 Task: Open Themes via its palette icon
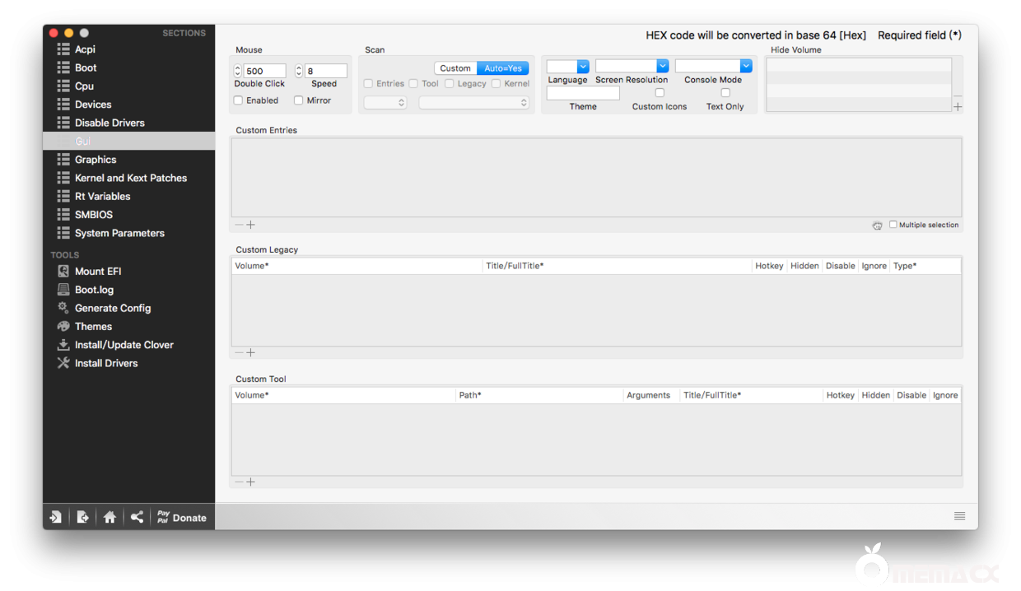click(x=63, y=326)
